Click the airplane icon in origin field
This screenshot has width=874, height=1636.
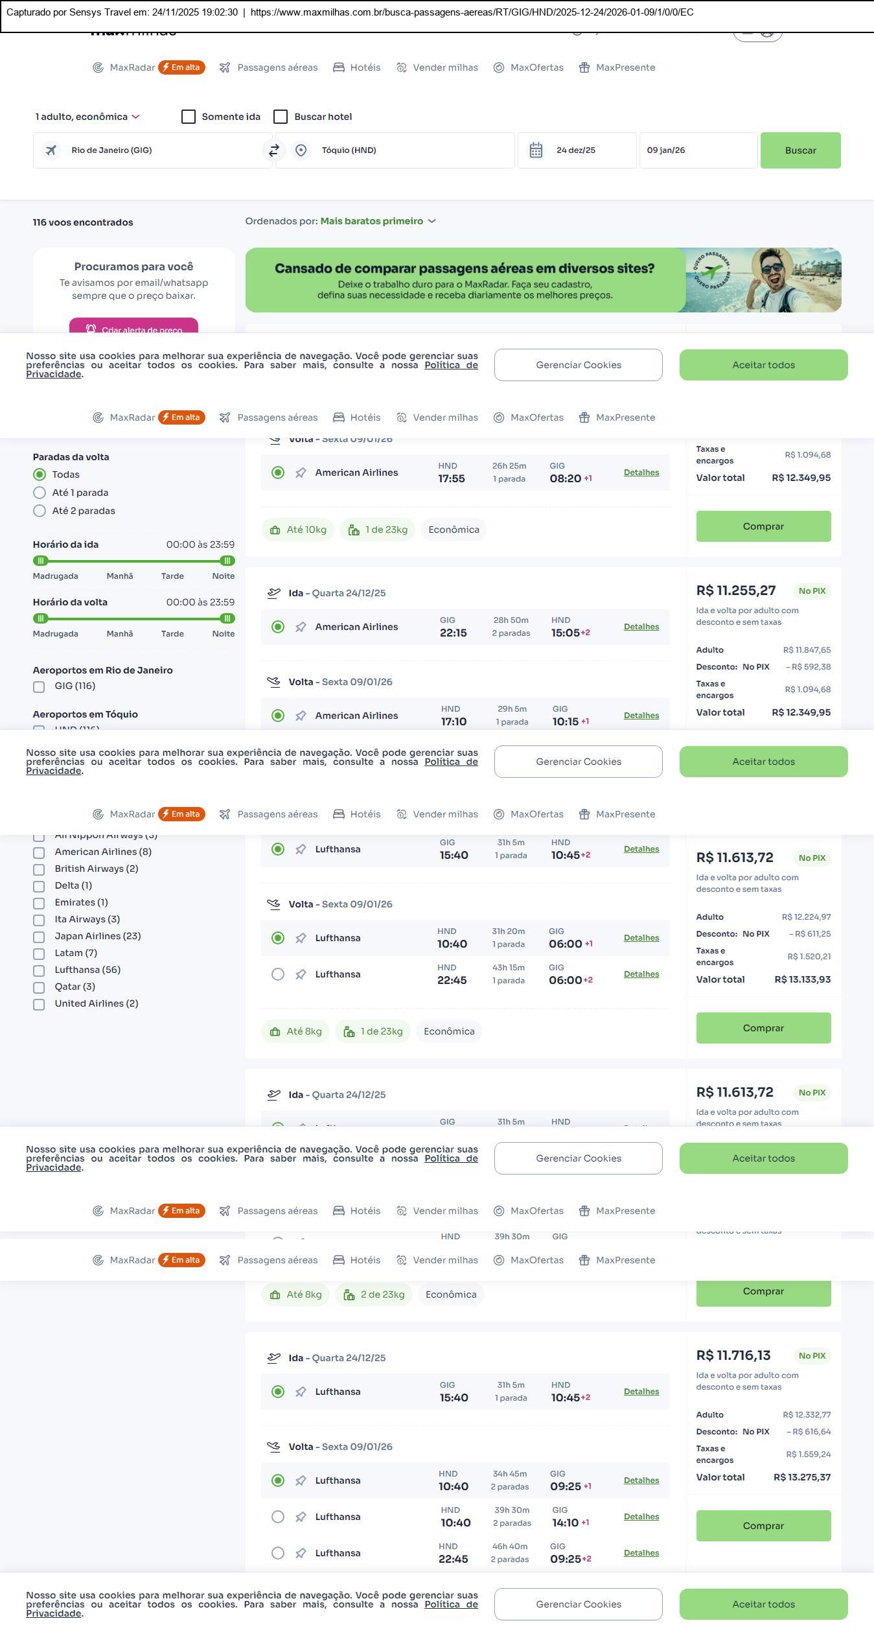pos(51,150)
